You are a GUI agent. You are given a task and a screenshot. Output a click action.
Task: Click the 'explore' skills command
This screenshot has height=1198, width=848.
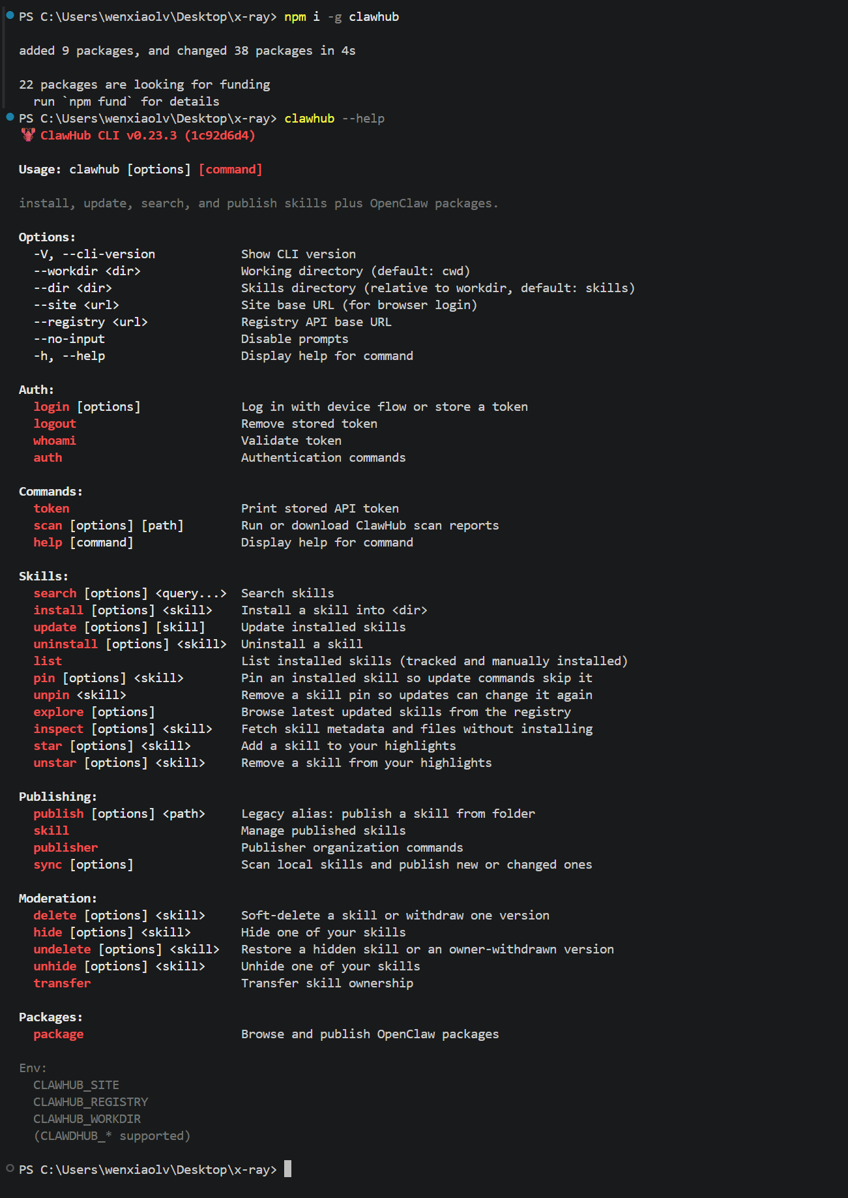[x=59, y=712]
